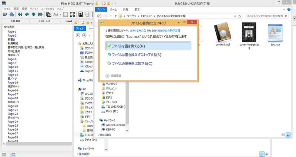Open 移動 menu in Previewer
This screenshot has height=157, width=296.
tap(24, 9)
